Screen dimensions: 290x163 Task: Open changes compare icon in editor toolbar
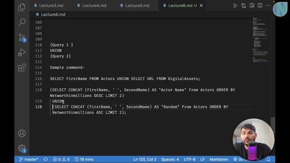[x=243, y=6]
